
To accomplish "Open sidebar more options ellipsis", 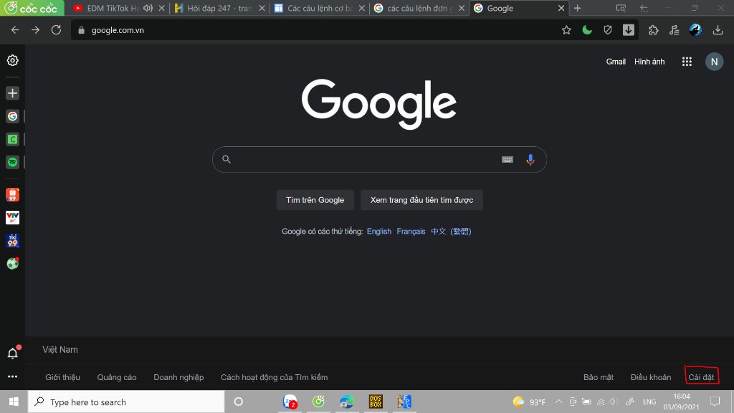I will 13,376.
